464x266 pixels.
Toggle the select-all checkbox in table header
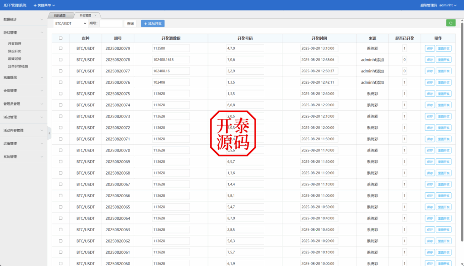tap(60, 38)
